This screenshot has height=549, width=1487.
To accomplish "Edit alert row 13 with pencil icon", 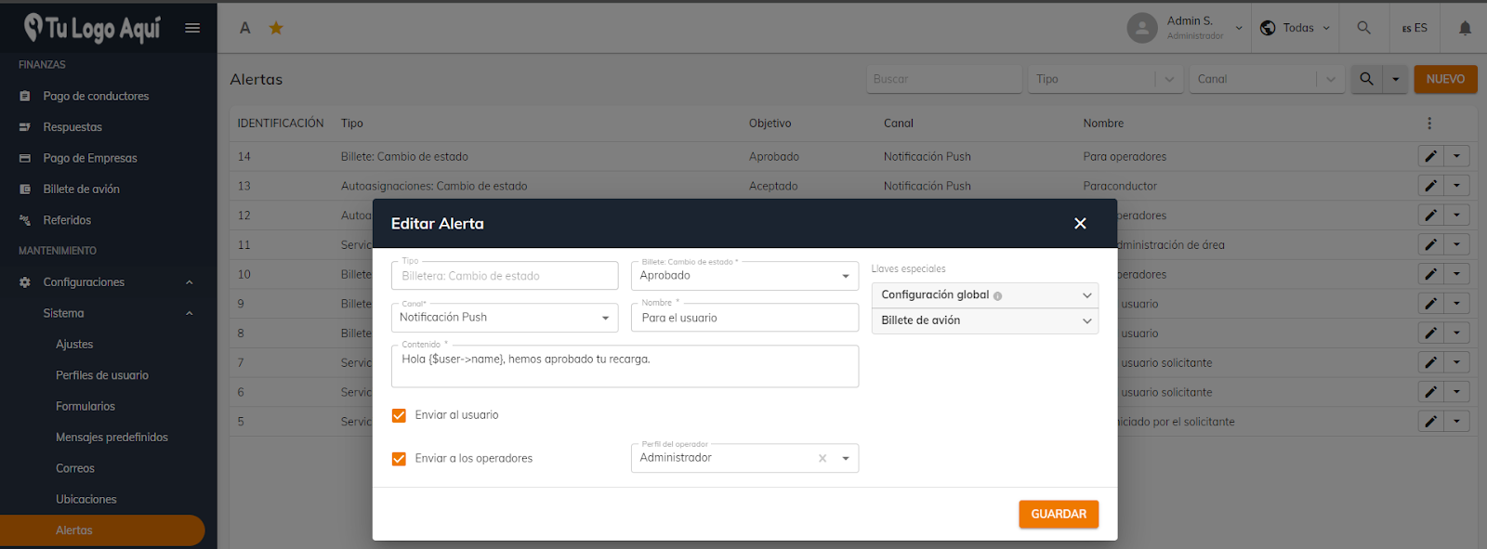I will point(1430,186).
